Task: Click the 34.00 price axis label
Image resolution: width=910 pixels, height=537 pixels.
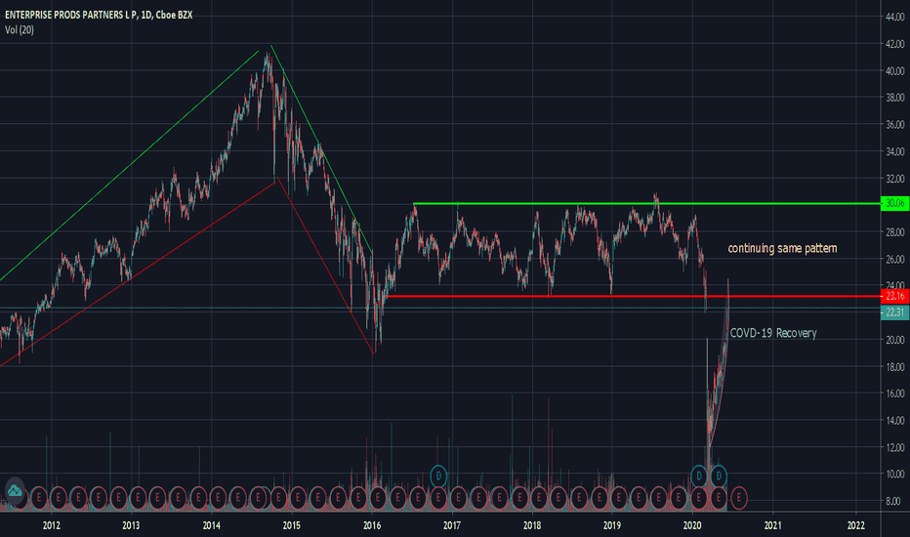Action: point(895,151)
